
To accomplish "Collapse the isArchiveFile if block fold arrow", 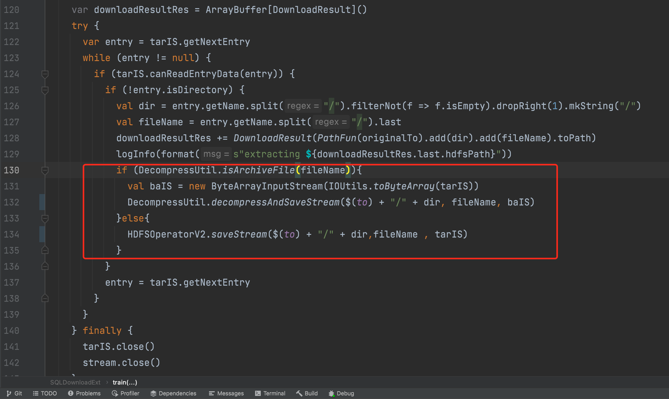I will [45, 170].
